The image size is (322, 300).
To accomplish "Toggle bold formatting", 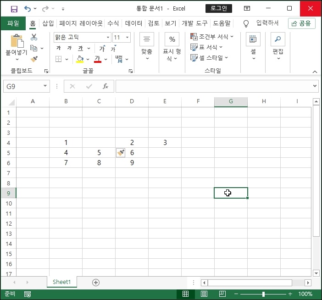I will (x=59, y=48).
